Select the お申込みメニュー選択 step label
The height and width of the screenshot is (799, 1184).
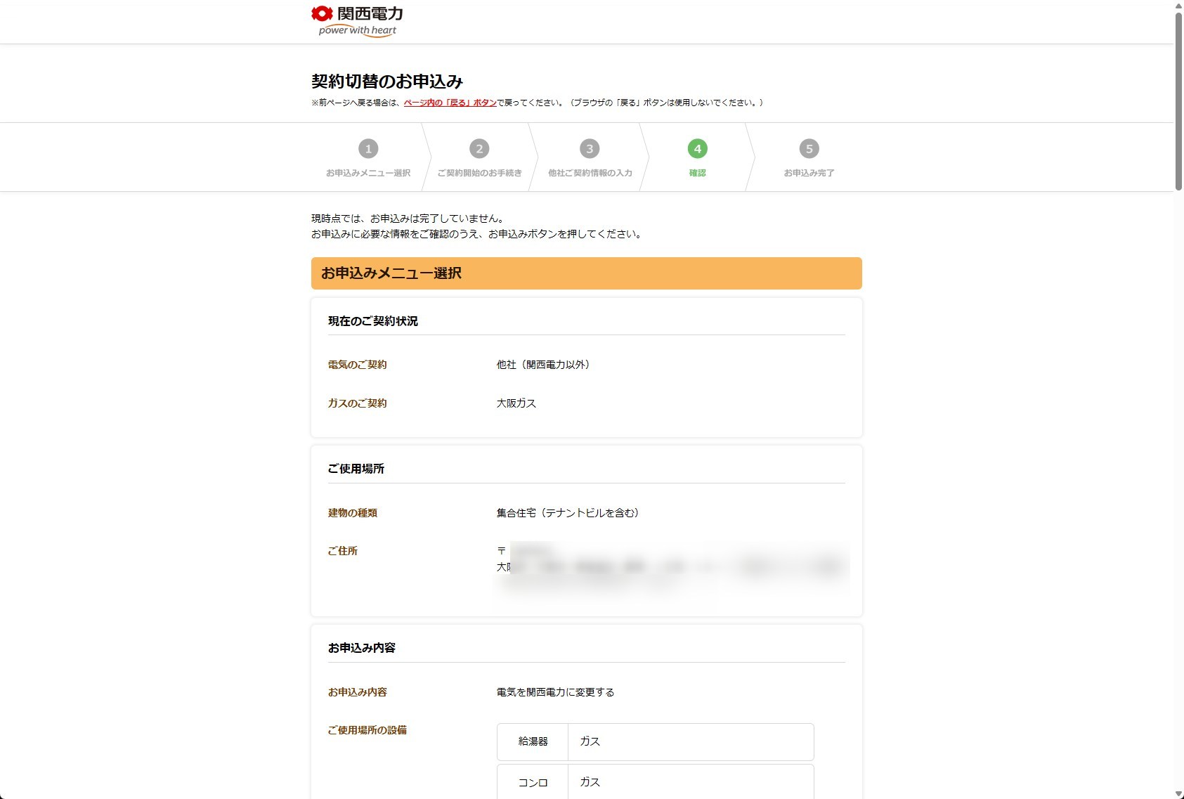[368, 173]
